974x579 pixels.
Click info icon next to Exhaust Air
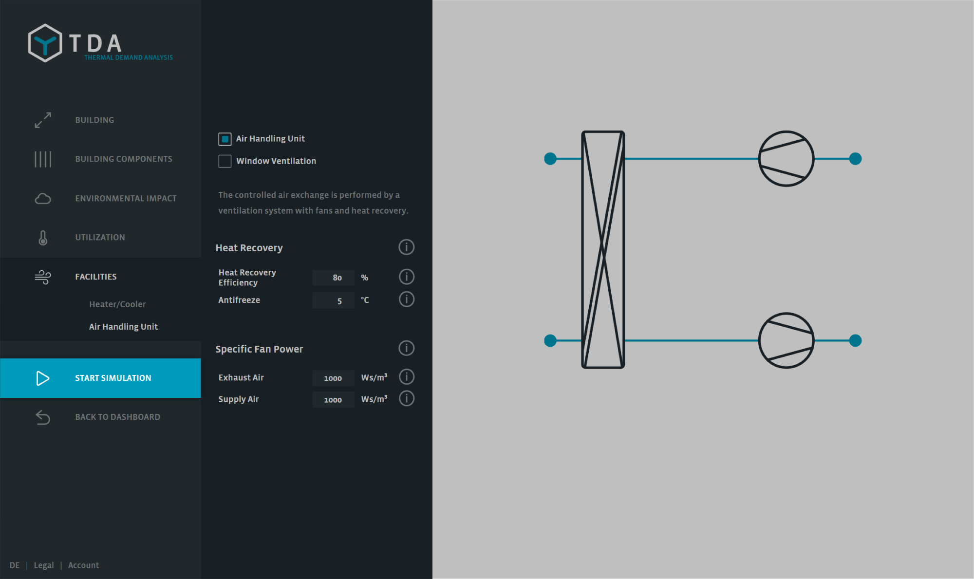click(x=406, y=377)
